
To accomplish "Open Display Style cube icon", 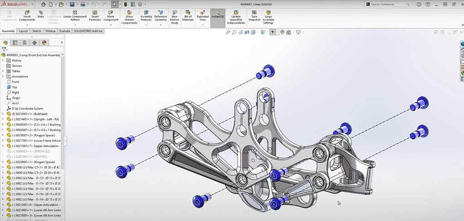I will pyautogui.click(x=262, y=32).
